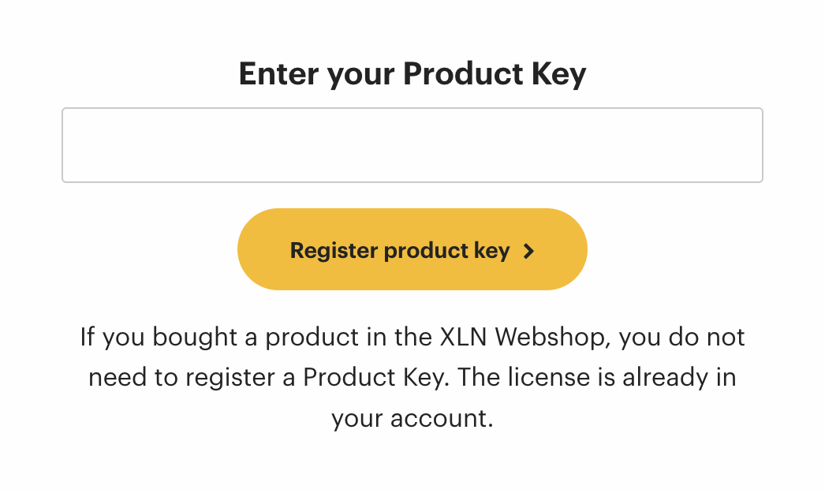This screenshot has width=825, height=493.
Task: Click the Enter your Product Key heading
Action: pyautogui.click(x=412, y=73)
